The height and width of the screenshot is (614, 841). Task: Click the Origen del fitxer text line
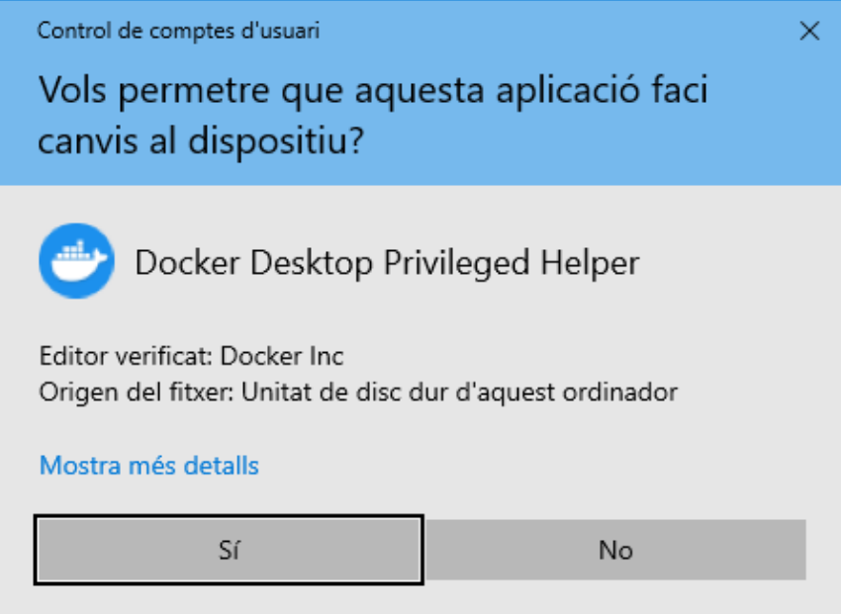tap(358, 393)
